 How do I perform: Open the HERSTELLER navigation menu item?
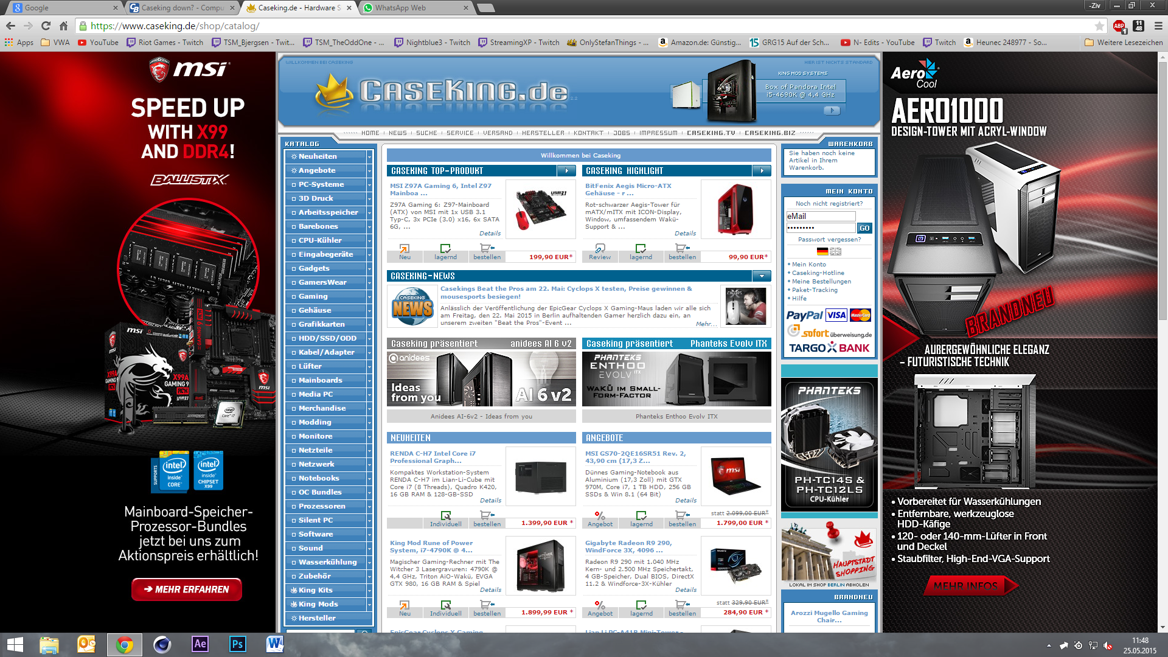pyautogui.click(x=543, y=133)
